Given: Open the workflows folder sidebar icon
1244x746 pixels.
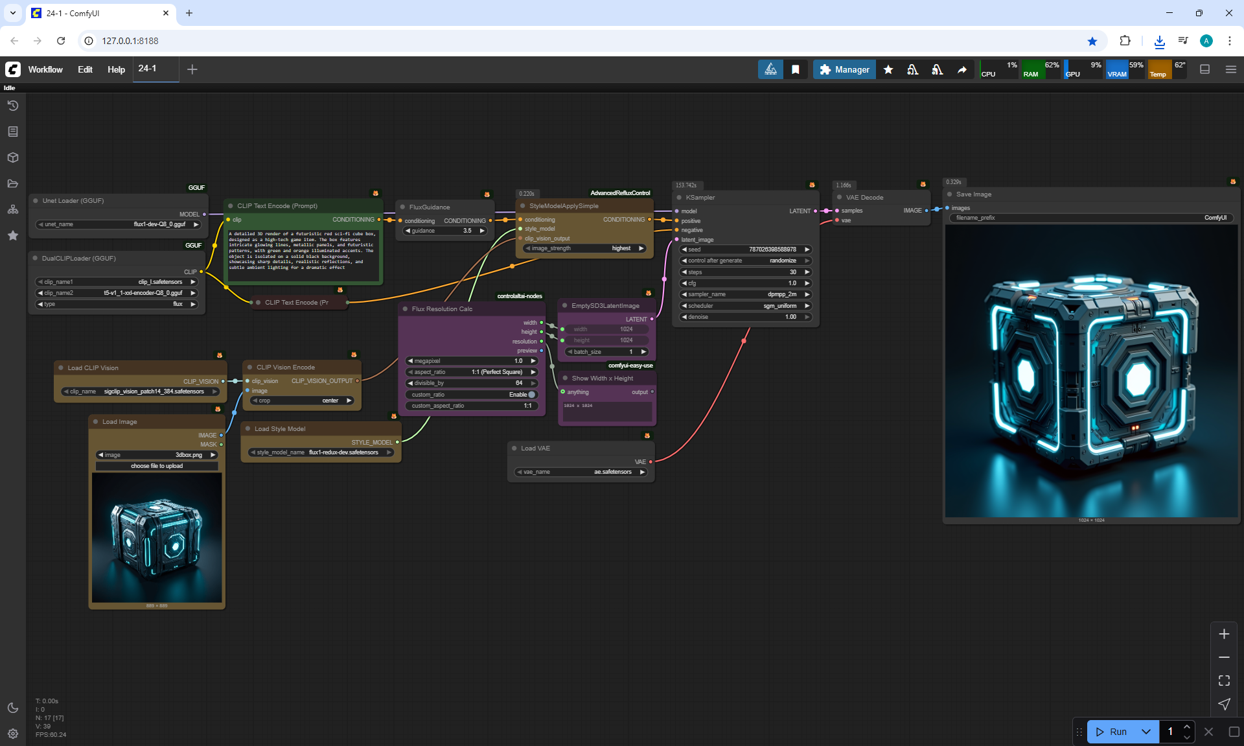Looking at the screenshot, I should [x=12, y=183].
